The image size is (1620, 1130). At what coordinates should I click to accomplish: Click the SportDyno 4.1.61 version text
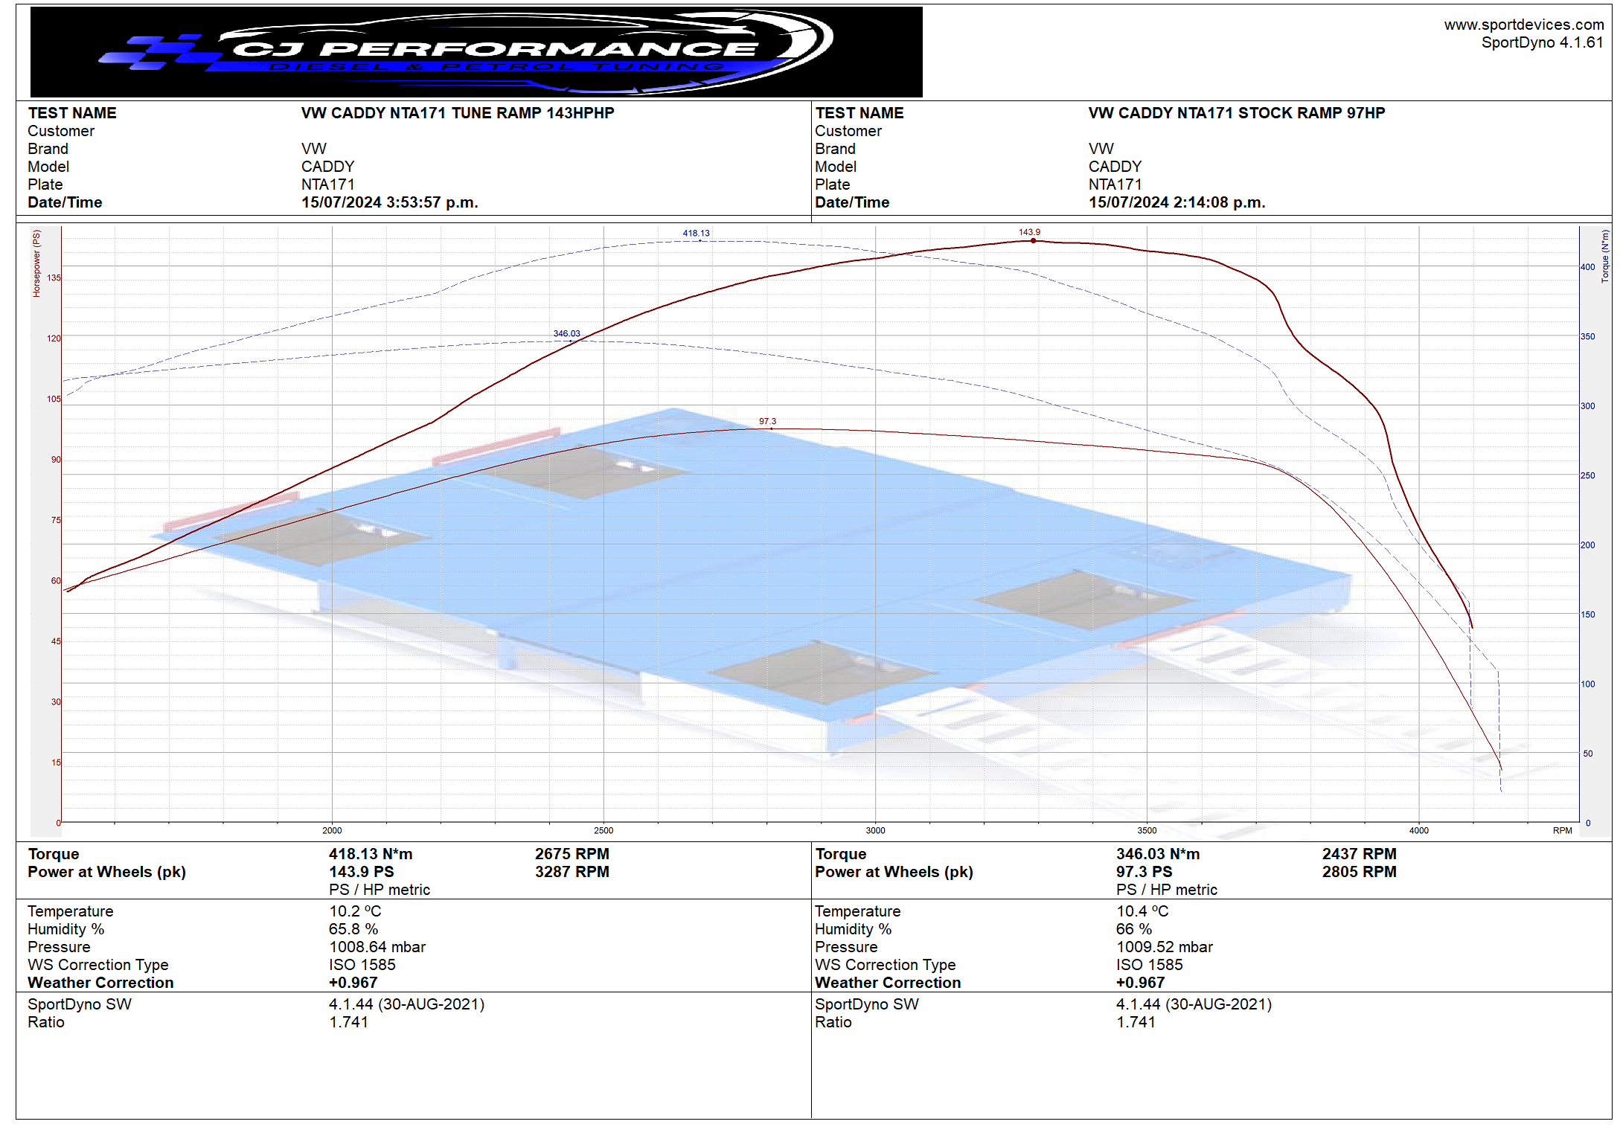(1542, 42)
